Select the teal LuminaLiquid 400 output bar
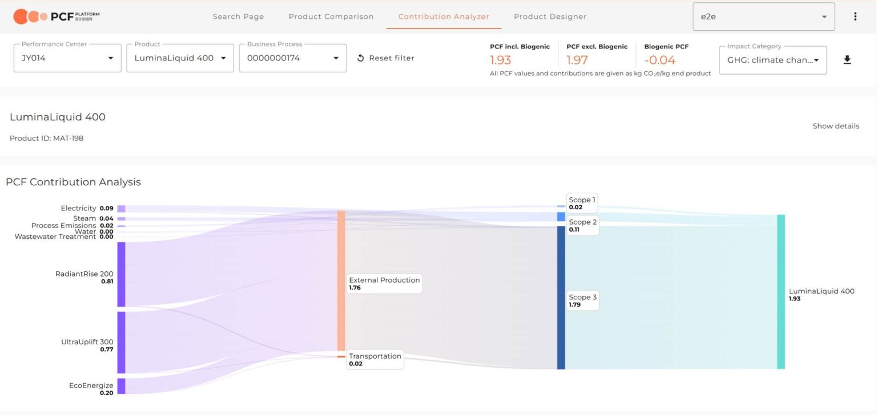This screenshot has width=877, height=415. (x=781, y=292)
